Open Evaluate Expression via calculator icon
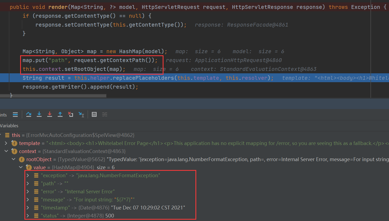Viewport: 389px width, 221px height. [x=94, y=114]
